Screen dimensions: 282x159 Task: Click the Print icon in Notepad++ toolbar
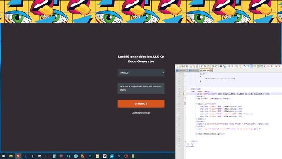point(197,66)
